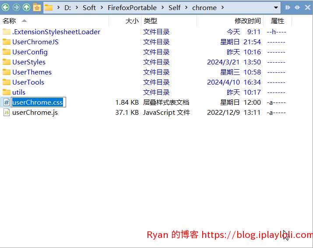Click the 层叠样式表文档 type cell
This screenshot has width=313, height=248.
point(166,103)
